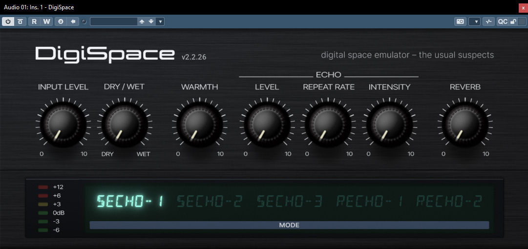
Task: Click the Echo INTENSITY knob
Action: pyautogui.click(x=390, y=124)
